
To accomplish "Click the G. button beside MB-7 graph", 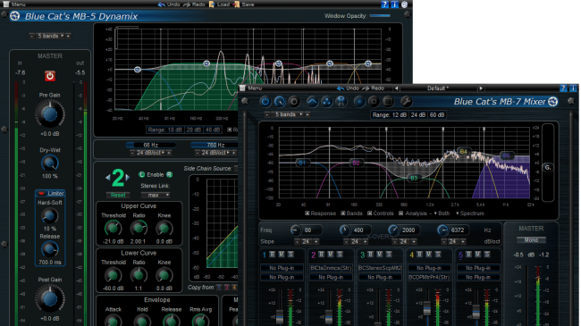I will (x=548, y=167).
